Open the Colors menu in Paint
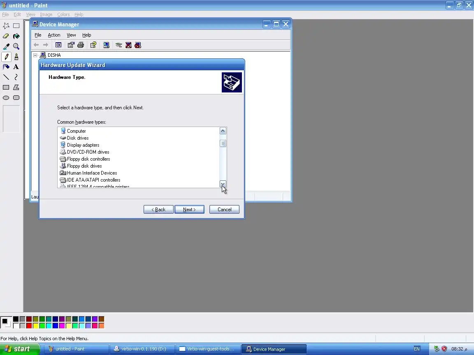The height and width of the screenshot is (355, 474). (63, 14)
